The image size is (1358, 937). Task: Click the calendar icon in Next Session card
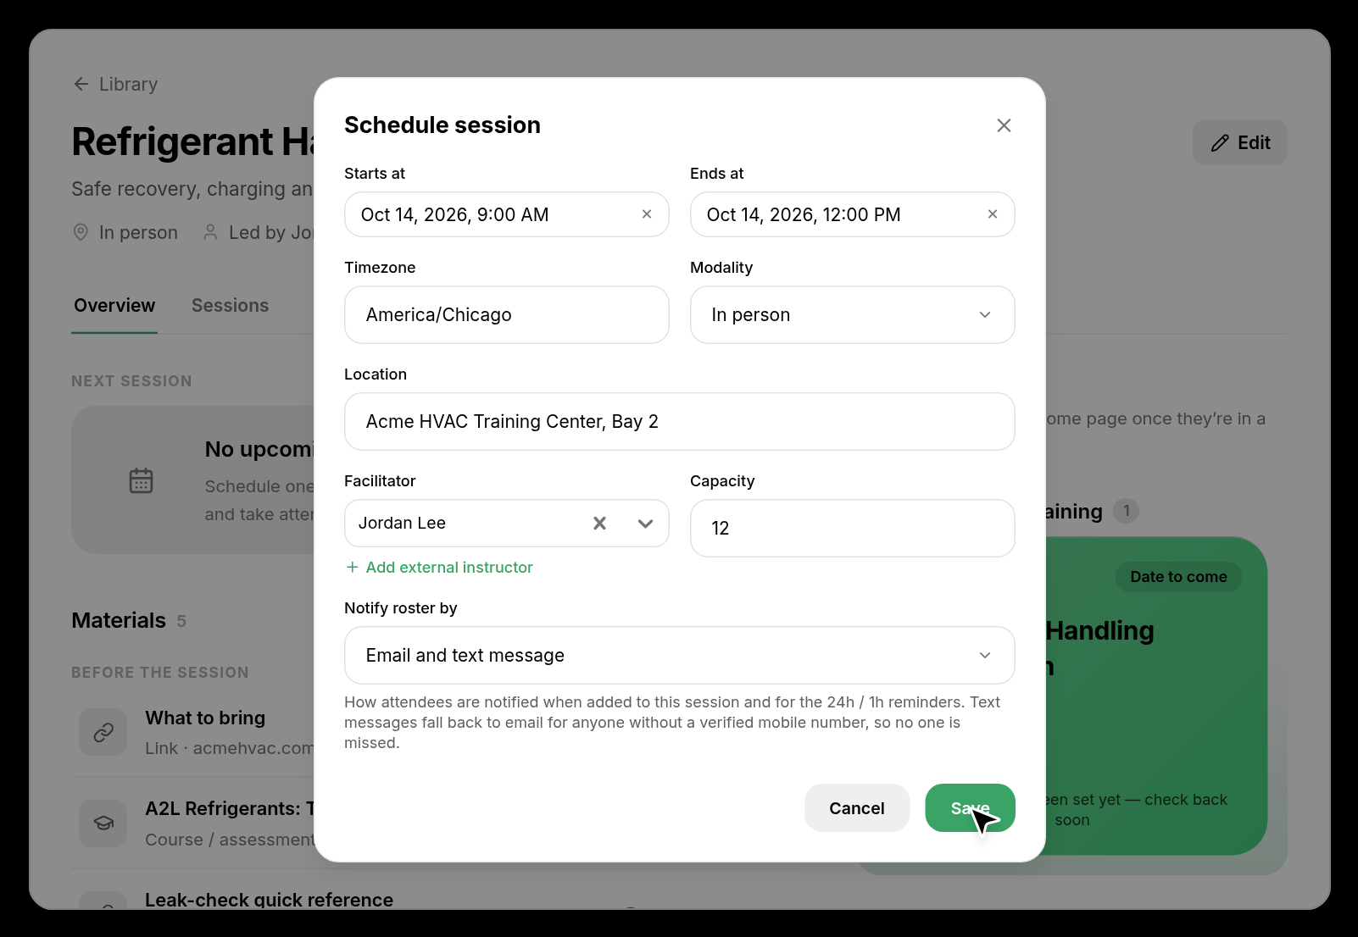tap(141, 480)
